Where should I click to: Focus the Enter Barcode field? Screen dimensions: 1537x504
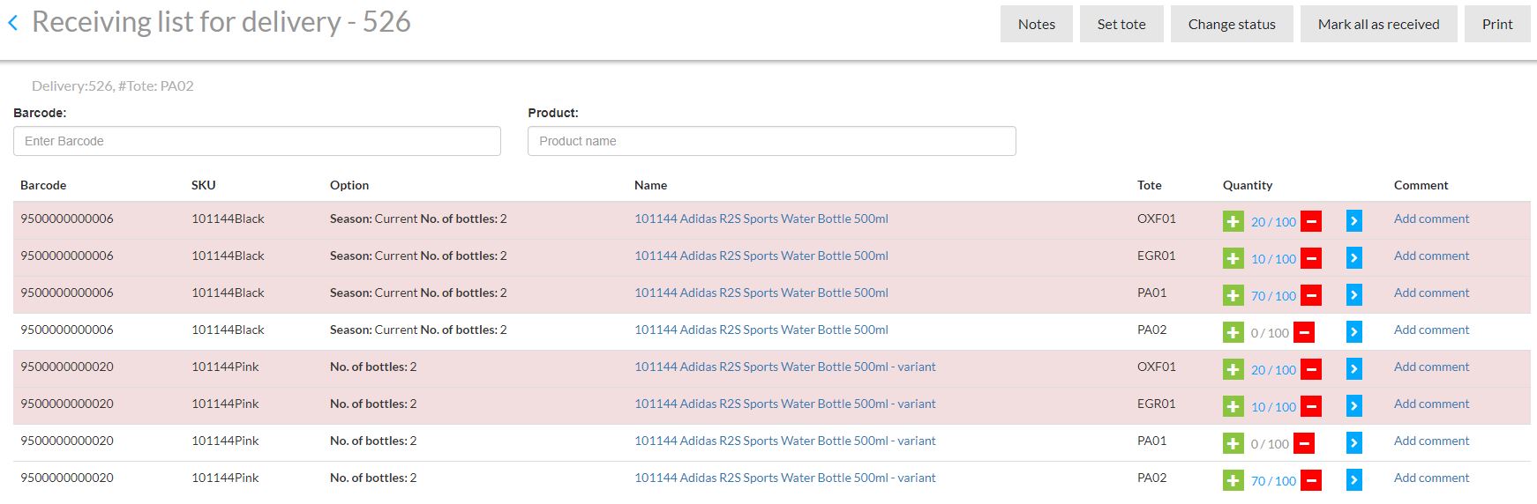point(257,141)
